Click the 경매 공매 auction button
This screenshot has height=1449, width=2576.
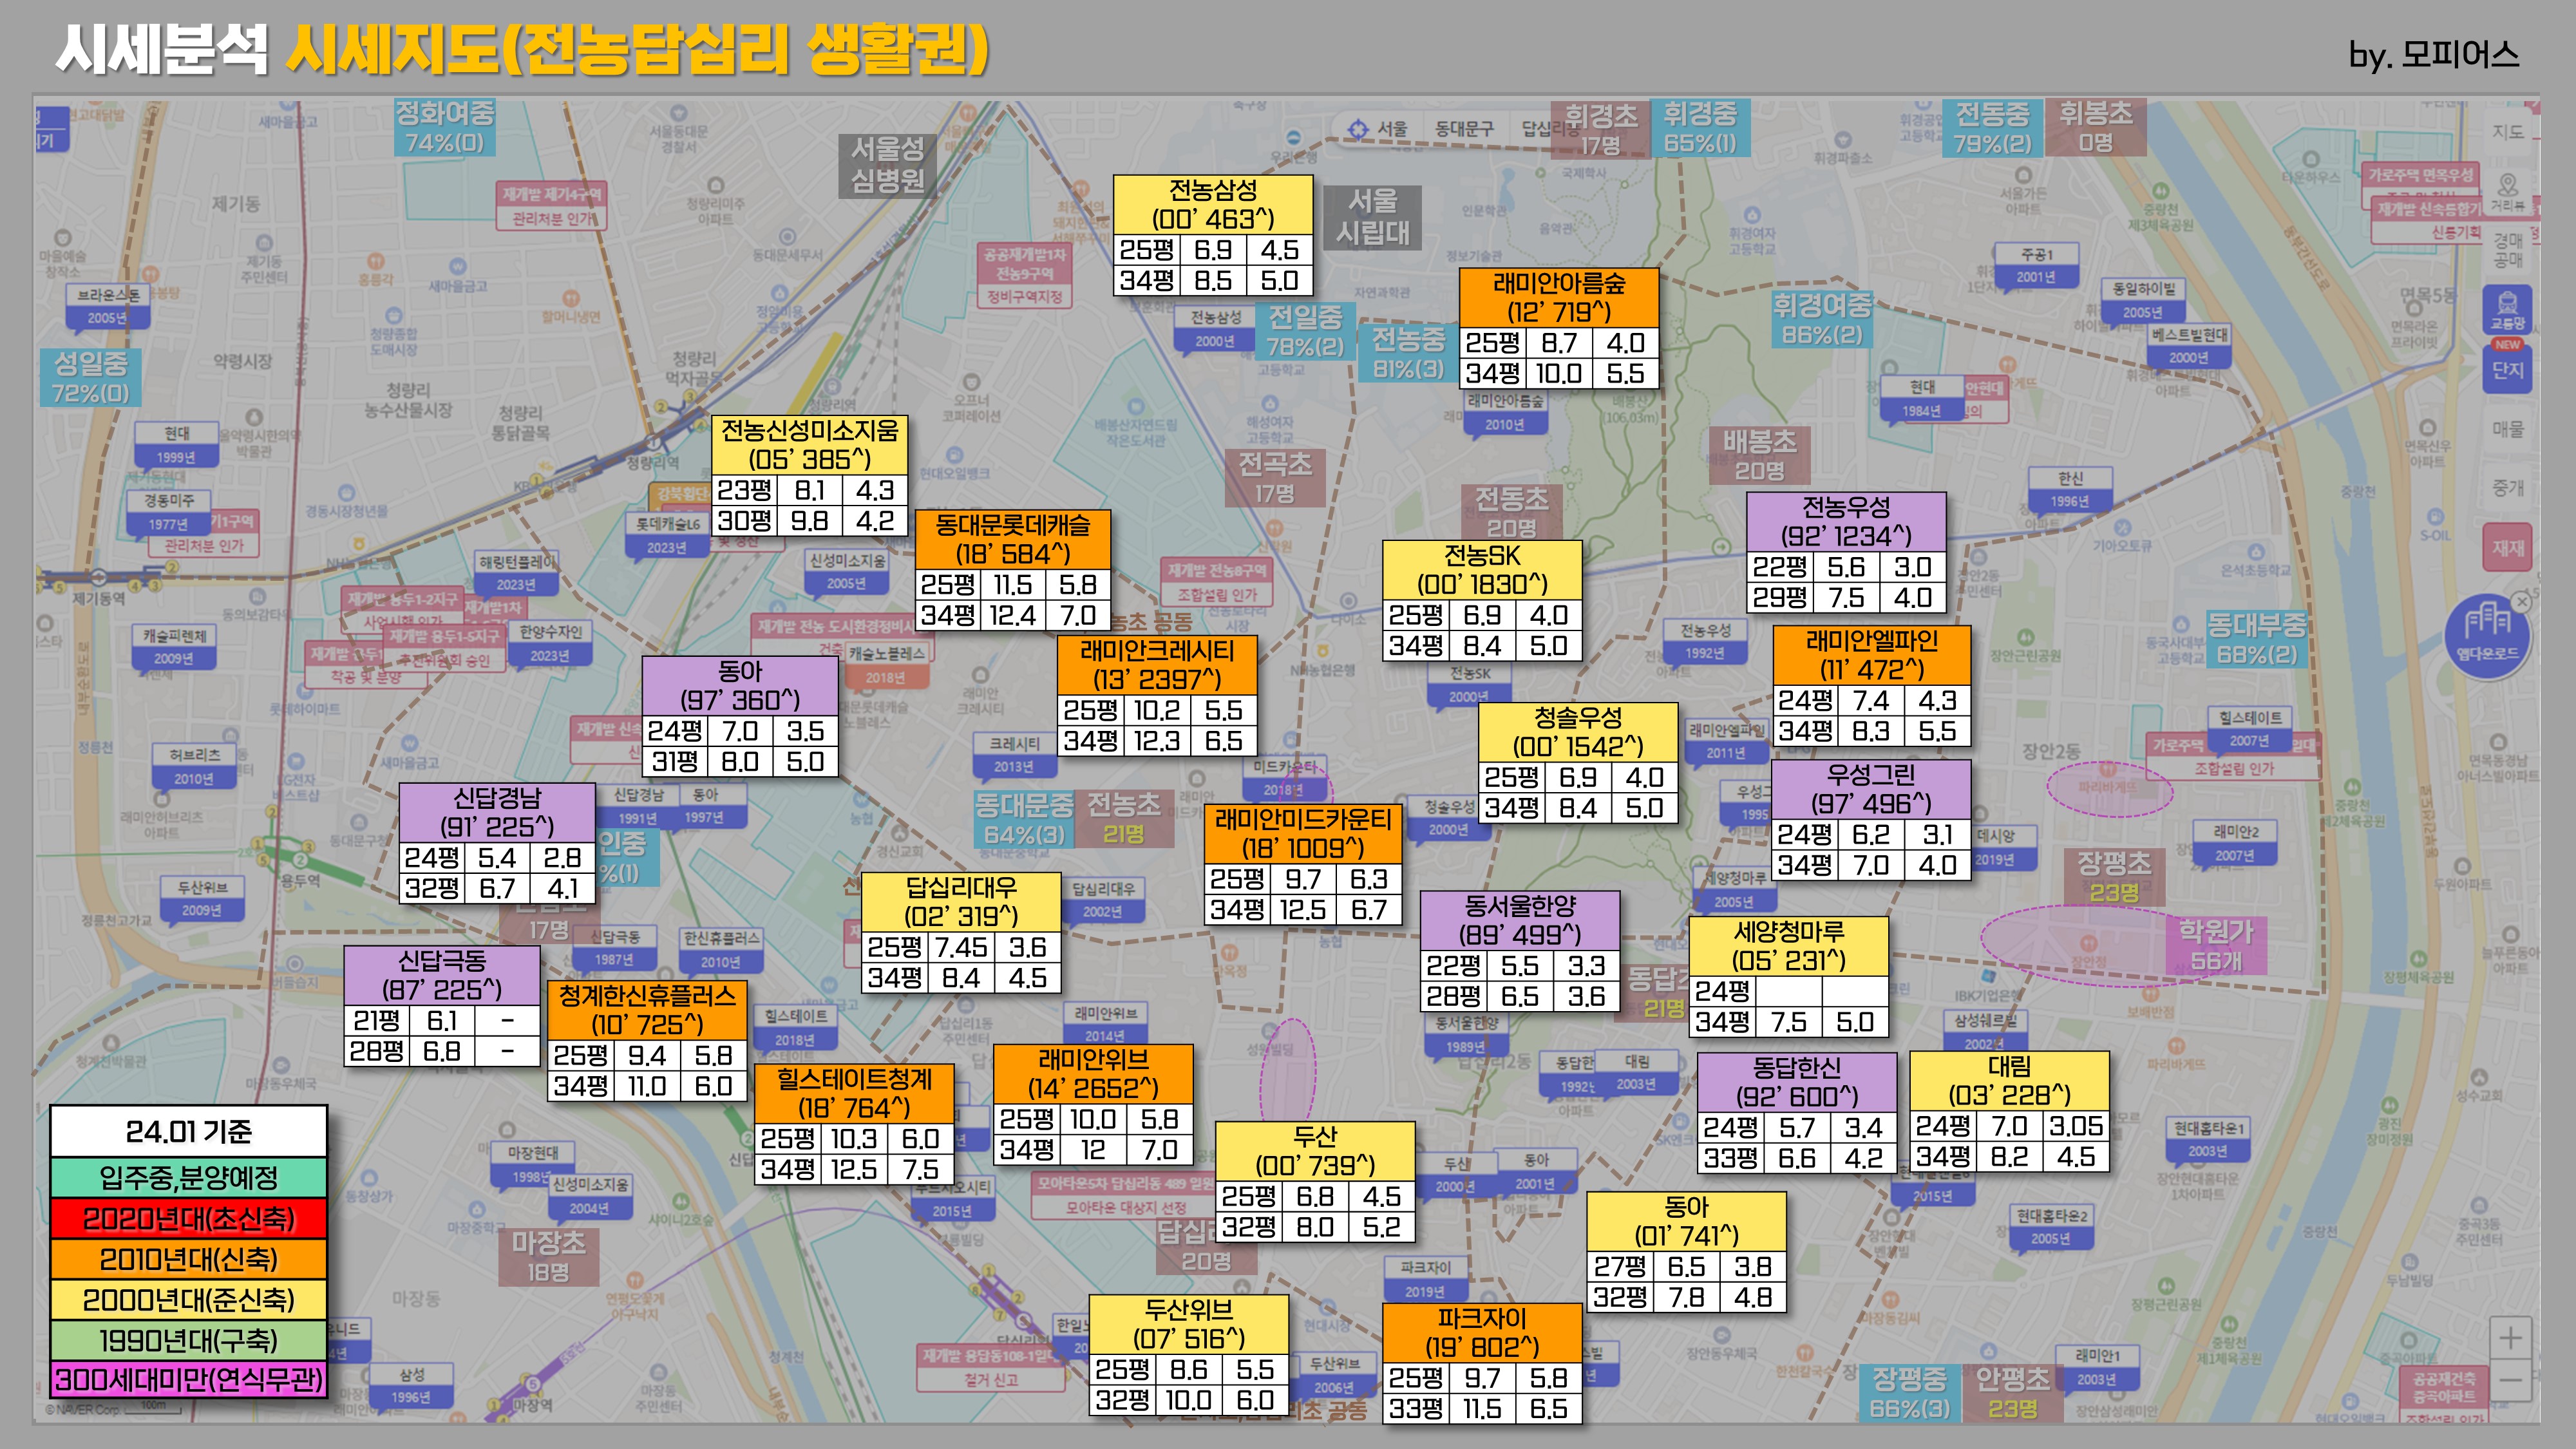click(x=2507, y=250)
